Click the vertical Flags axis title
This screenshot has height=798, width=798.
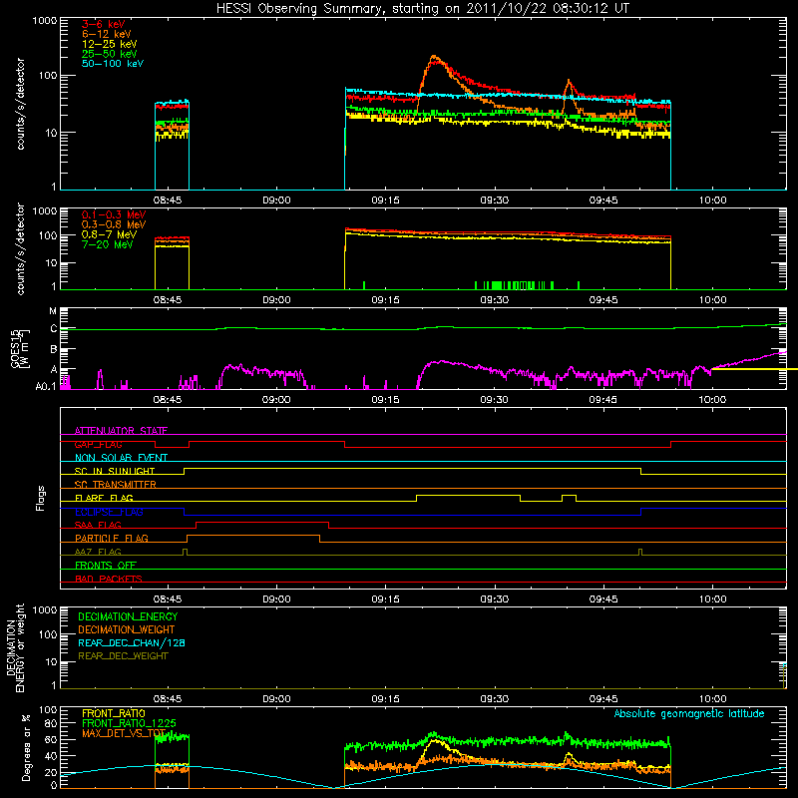41,498
